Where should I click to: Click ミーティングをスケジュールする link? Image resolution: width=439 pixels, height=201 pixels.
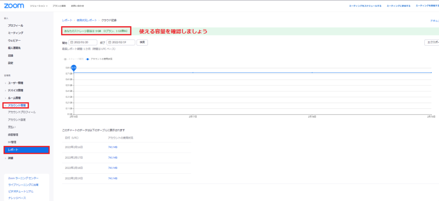coord(367,6)
